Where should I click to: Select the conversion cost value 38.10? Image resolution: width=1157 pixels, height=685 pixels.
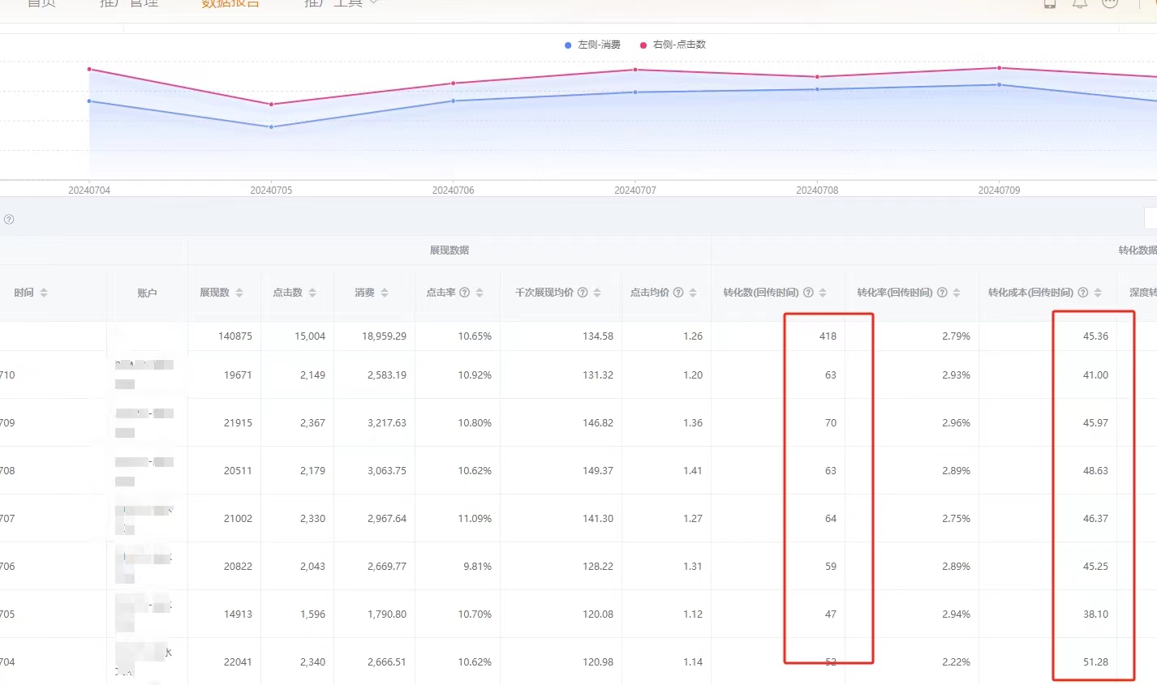[x=1095, y=614]
